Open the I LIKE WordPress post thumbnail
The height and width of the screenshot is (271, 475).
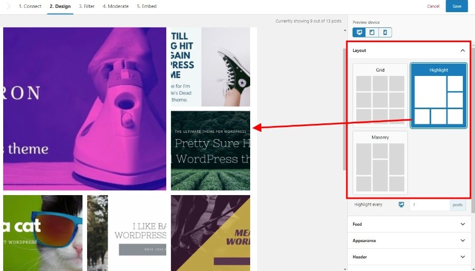(127, 233)
